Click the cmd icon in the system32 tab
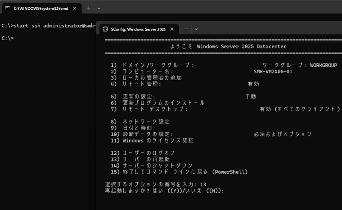The width and height of the screenshot is (342, 210). (x=8, y=8)
